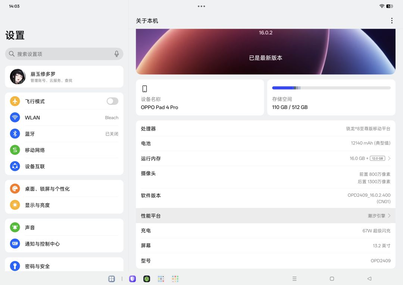The height and width of the screenshot is (285, 403).
Task: Tap the recent apps menu navigation button
Action: (x=294, y=279)
